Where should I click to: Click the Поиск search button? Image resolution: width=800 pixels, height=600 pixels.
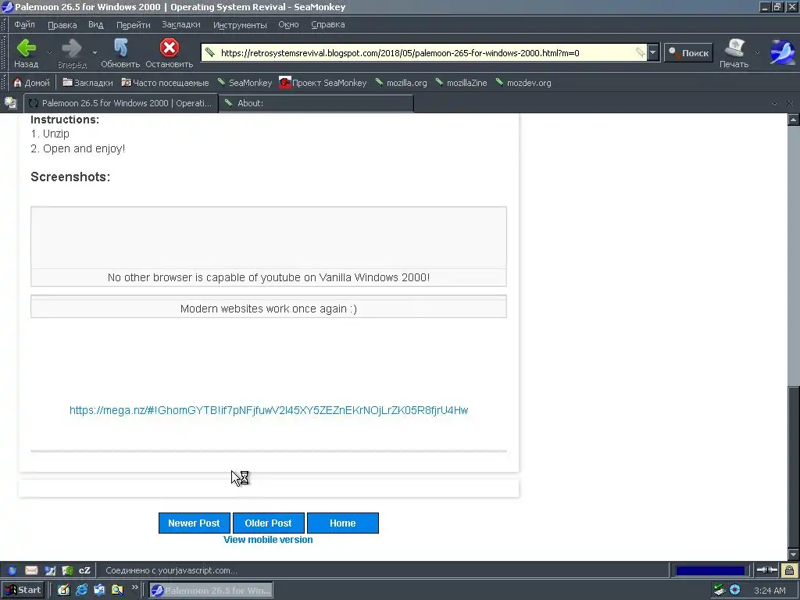[688, 52]
